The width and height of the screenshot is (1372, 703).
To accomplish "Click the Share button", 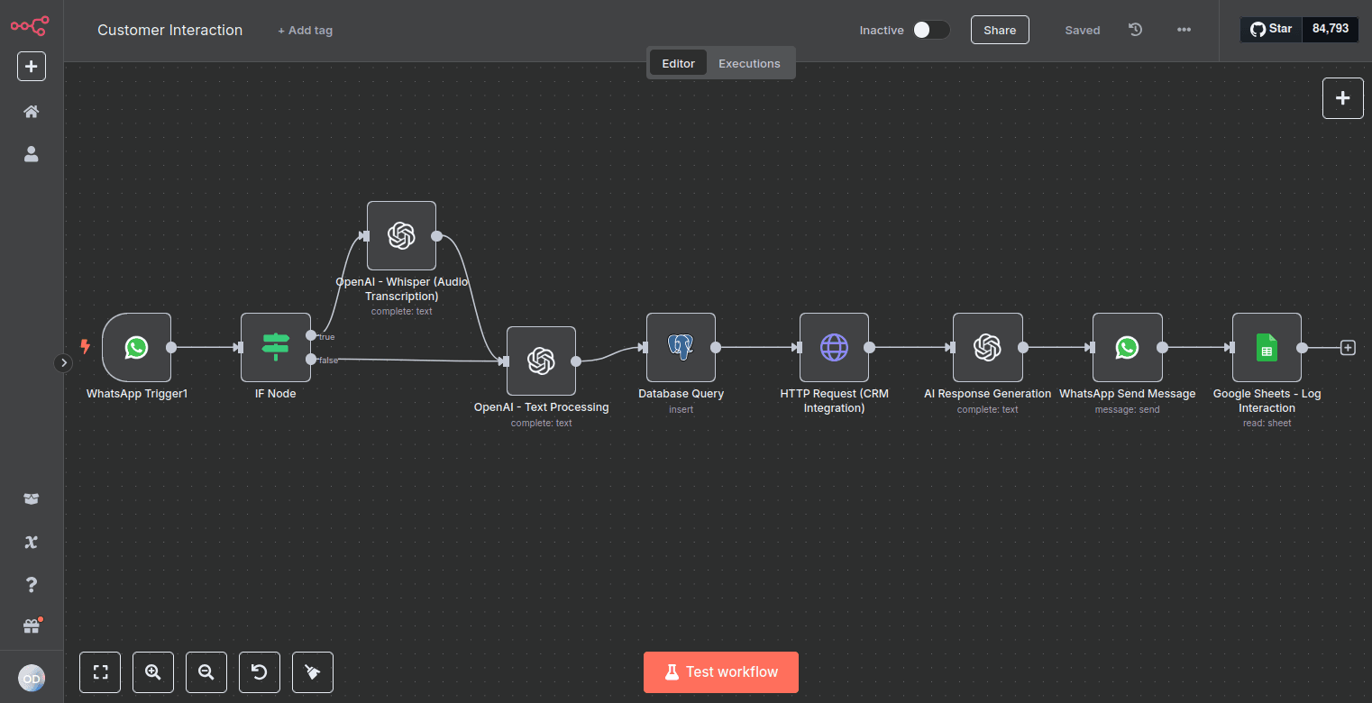I will [x=1000, y=30].
